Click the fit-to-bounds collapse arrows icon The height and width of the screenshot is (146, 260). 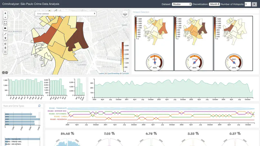[x=5, y=52]
